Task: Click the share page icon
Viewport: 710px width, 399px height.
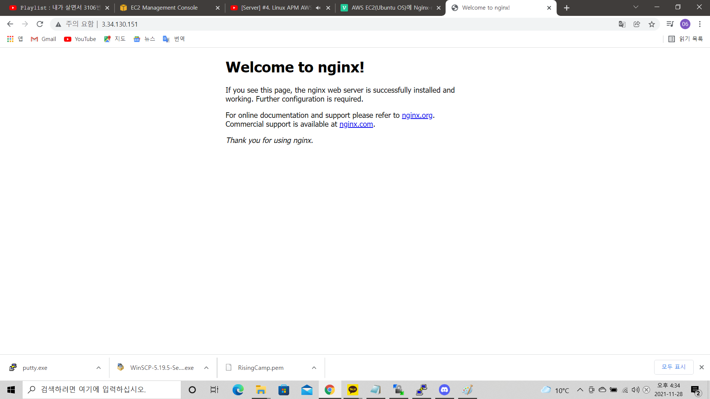Action: (637, 24)
